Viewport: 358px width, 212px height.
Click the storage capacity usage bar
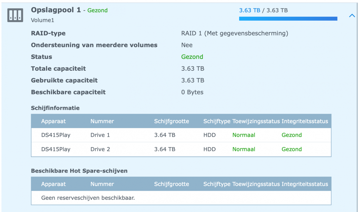[288, 19]
